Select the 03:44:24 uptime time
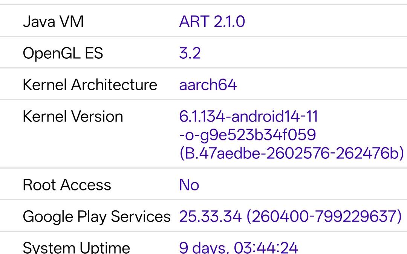407x254 pixels. [x=266, y=248]
